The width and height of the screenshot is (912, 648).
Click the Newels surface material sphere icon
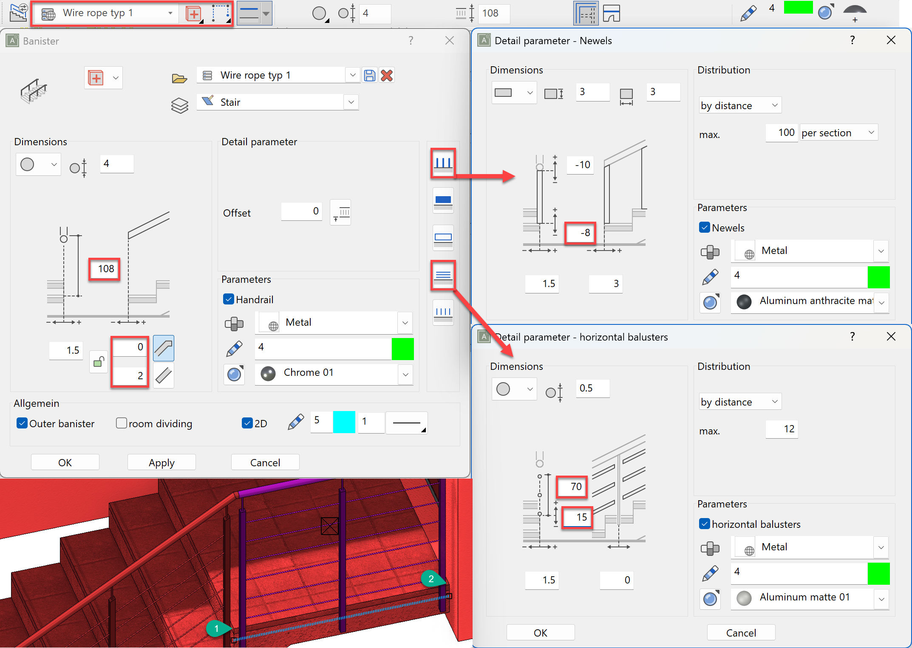(x=710, y=302)
